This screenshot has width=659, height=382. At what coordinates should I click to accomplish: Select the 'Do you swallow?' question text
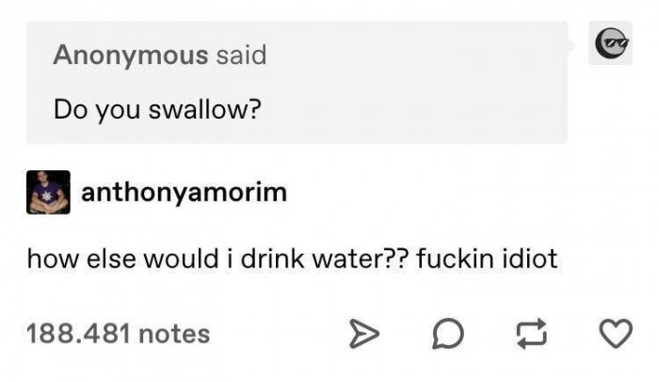(x=157, y=110)
